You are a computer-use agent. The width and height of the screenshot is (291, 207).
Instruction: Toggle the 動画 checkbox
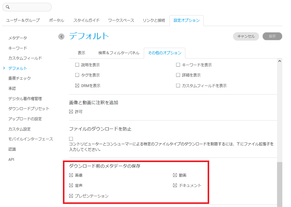(175, 175)
